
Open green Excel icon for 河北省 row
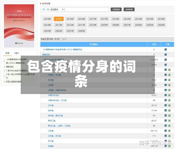[169, 80]
